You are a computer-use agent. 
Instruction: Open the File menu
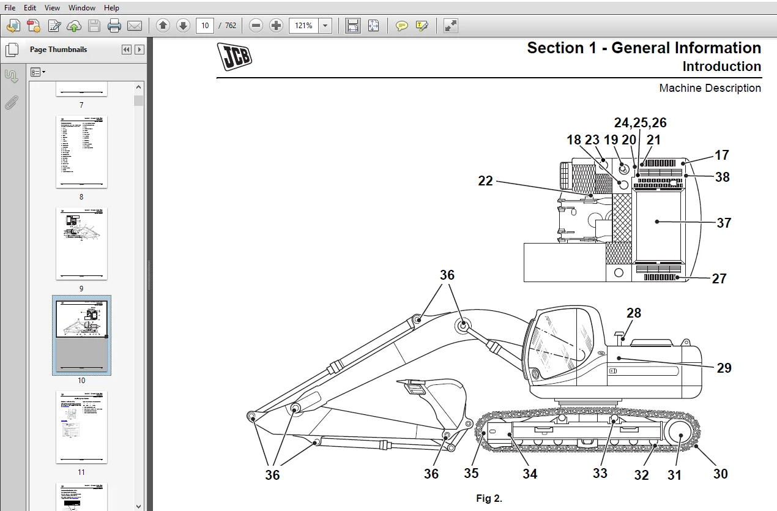point(10,8)
